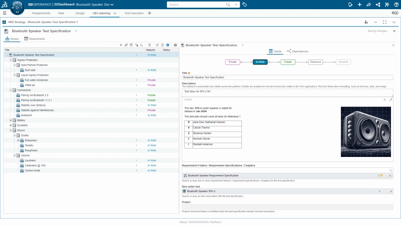Open About 3DEXPERIENCE Platform link
Screen dimensions: 401x226
[x=200, y=222]
